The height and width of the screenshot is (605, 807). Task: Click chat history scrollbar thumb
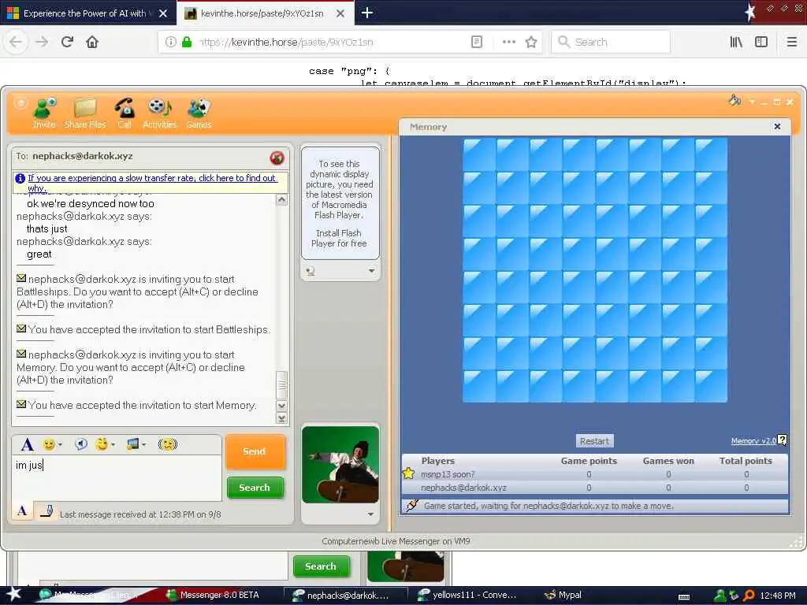click(281, 384)
